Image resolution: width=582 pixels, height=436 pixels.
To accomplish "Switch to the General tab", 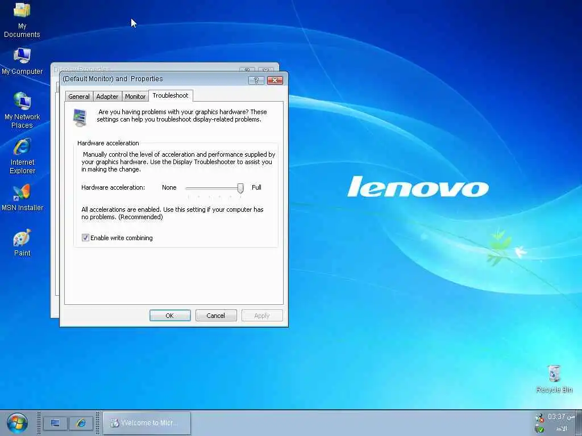I will (78, 97).
